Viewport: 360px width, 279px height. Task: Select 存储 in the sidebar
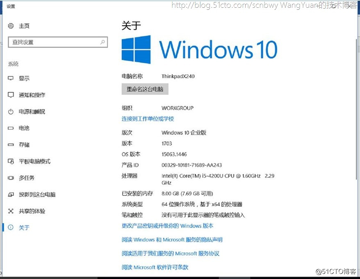(24, 145)
